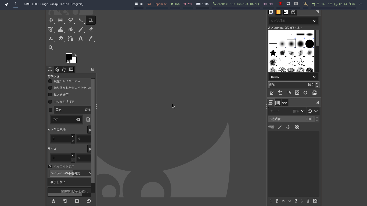
Task: Open the black foreground color swatch
Action: 69,56
